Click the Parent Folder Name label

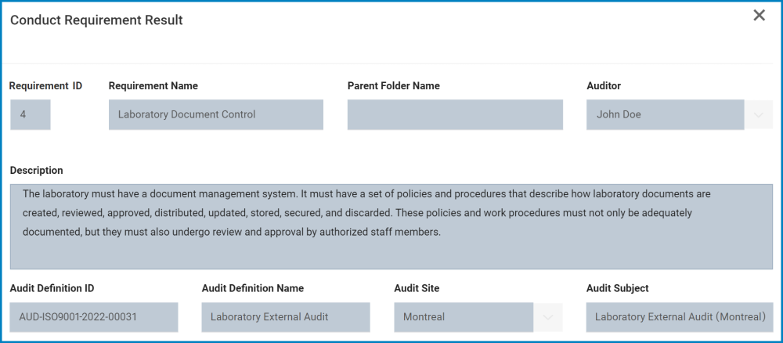(x=393, y=86)
